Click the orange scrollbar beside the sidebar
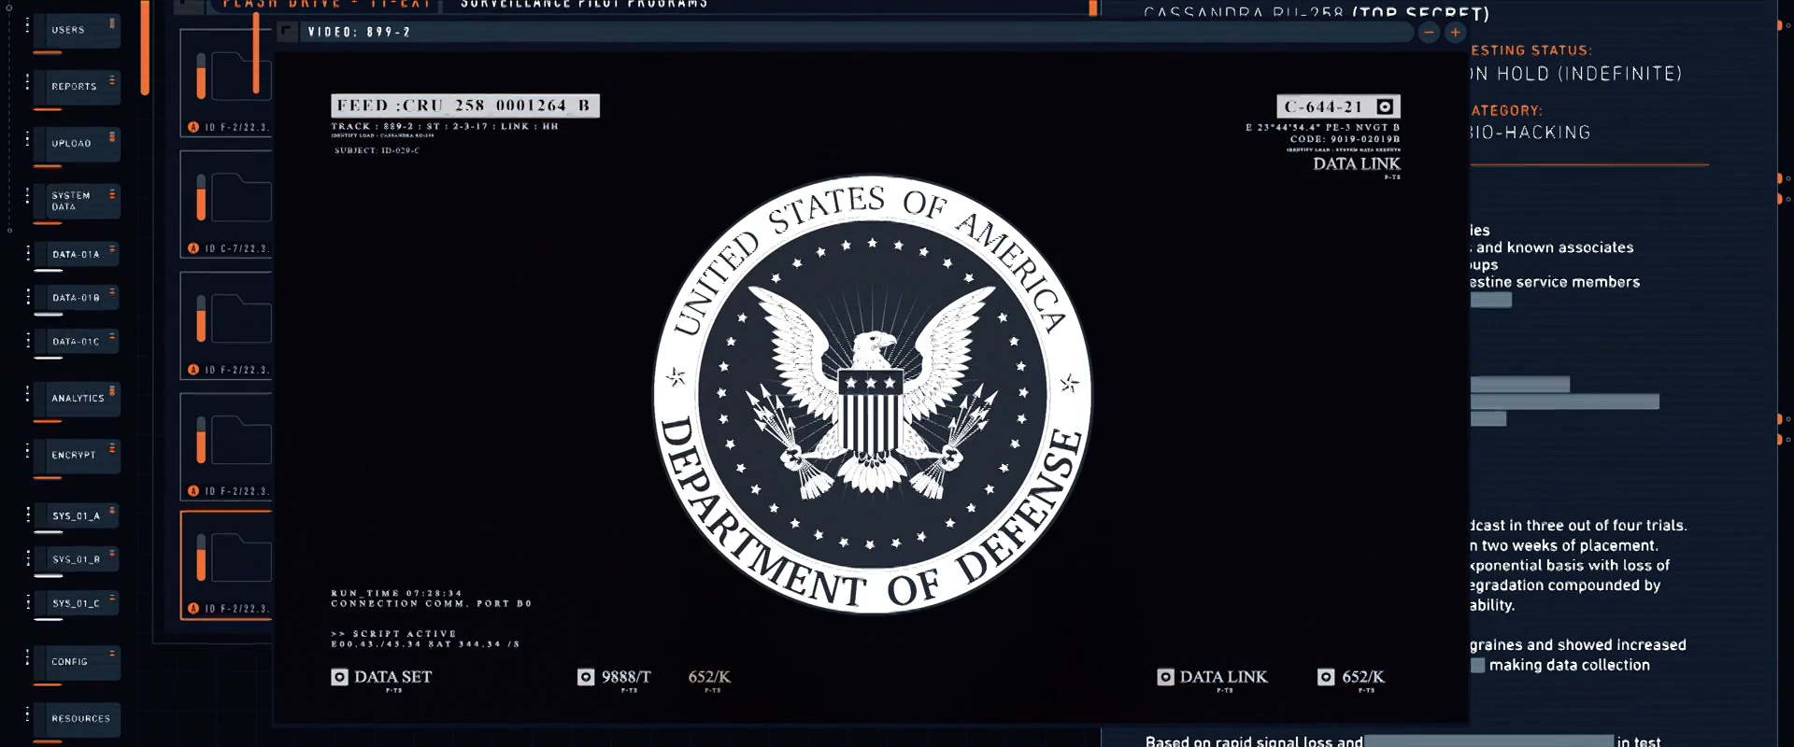 coord(145,47)
